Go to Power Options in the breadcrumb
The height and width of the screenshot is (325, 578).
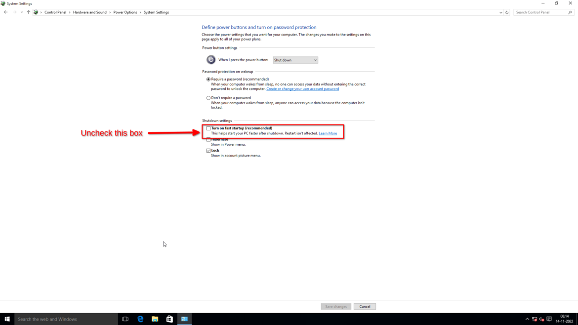pos(125,12)
